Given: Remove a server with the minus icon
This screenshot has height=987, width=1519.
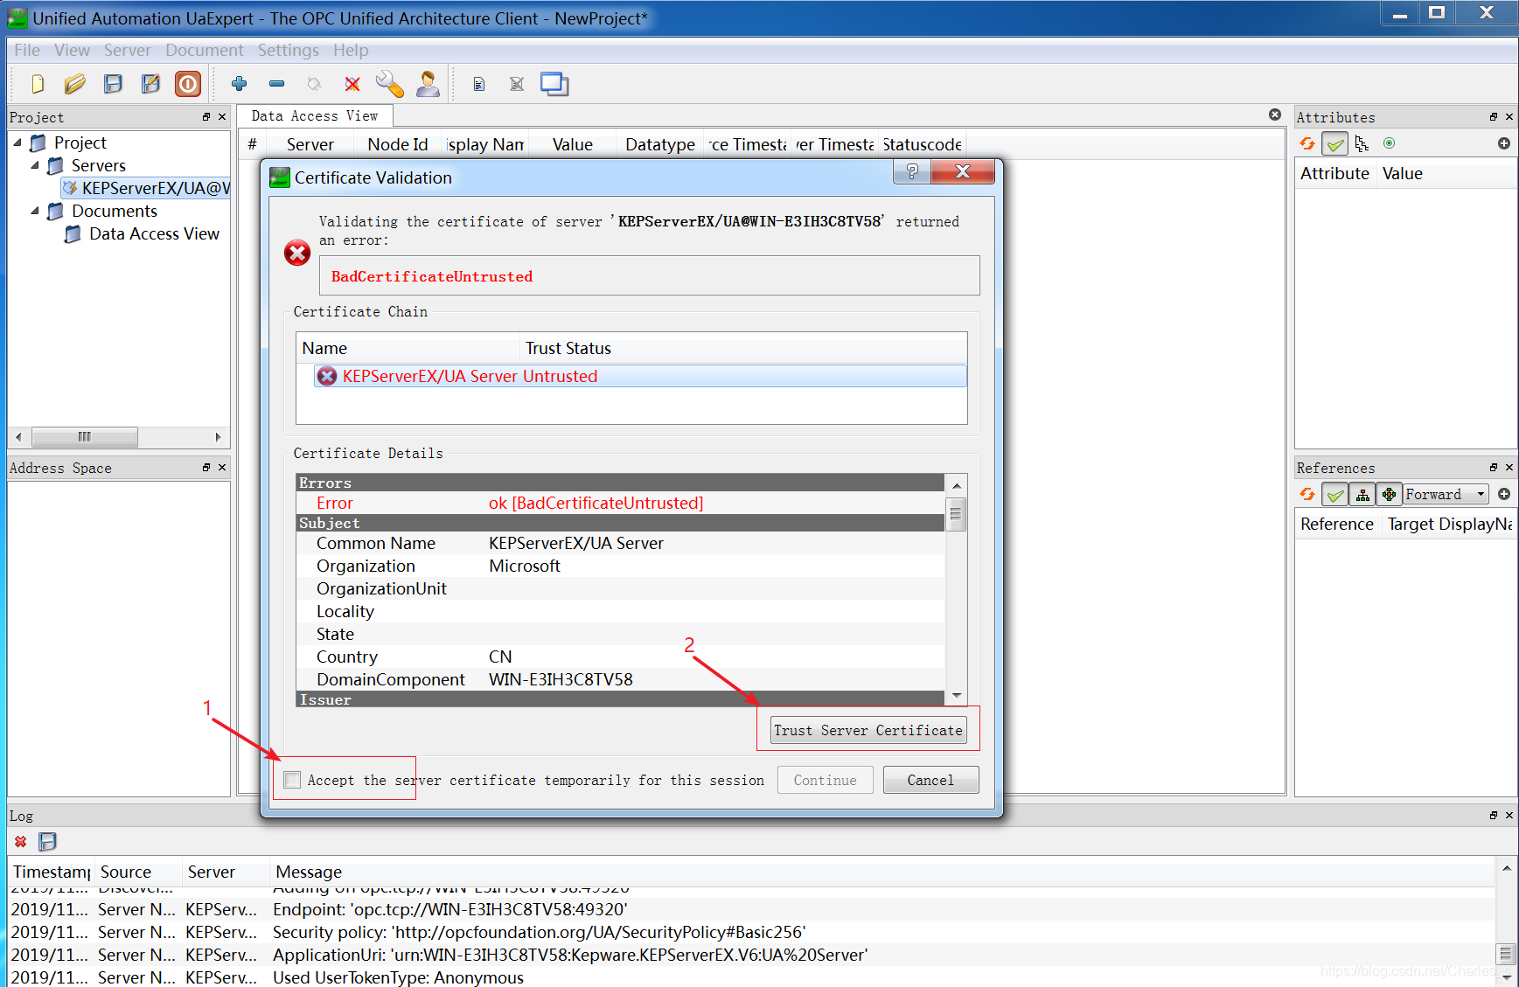Looking at the screenshot, I should point(277,84).
